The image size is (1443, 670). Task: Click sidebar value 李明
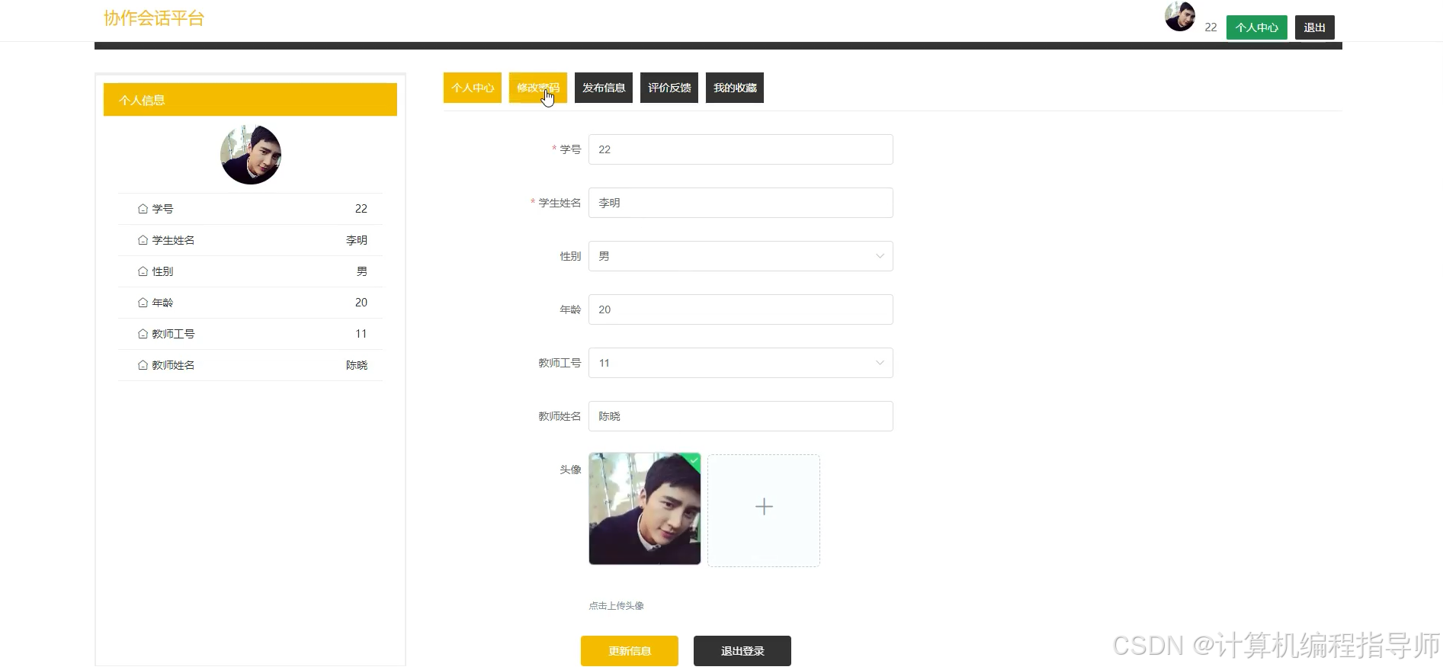(x=357, y=240)
